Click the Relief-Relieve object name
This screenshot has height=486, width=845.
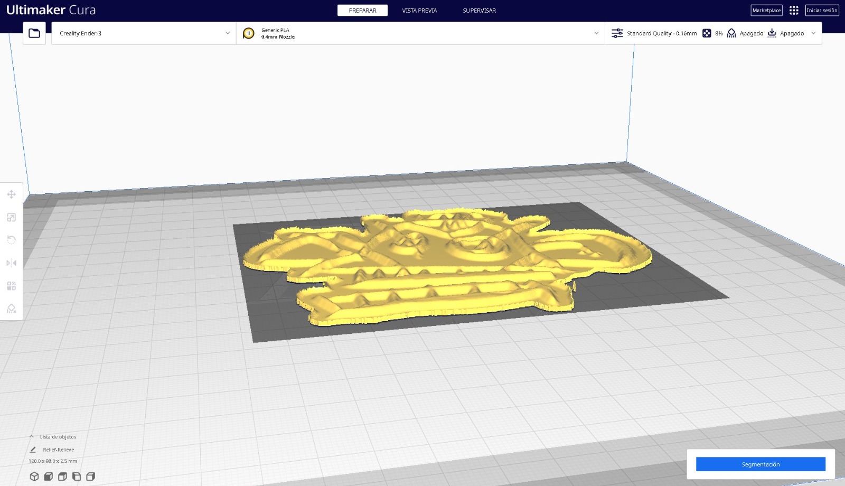coord(59,450)
